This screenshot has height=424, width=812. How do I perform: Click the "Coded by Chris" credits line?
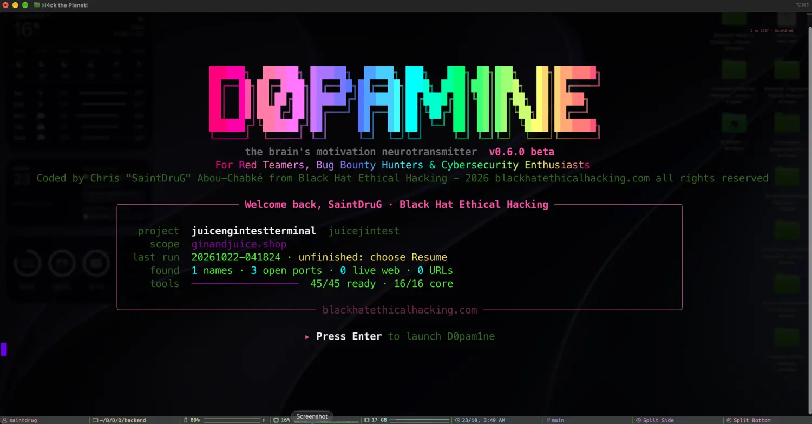point(402,178)
